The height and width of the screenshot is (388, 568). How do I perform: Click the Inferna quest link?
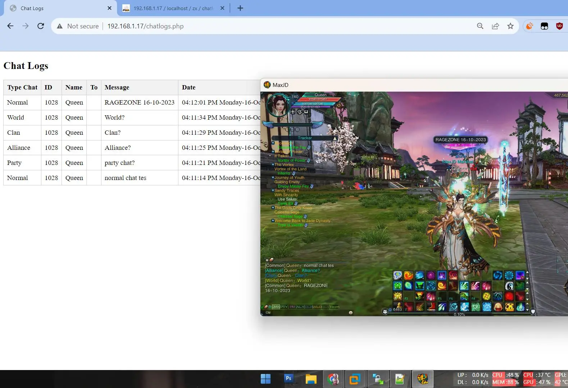[x=284, y=173]
